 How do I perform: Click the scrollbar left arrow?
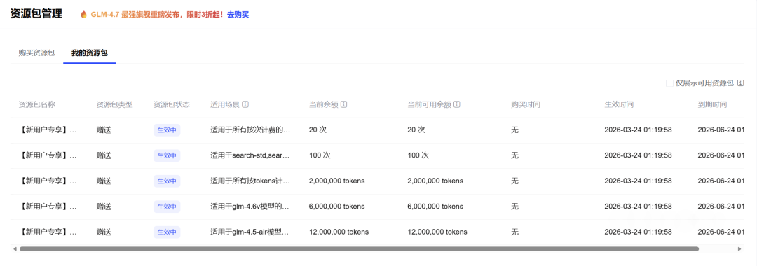pos(15,248)
